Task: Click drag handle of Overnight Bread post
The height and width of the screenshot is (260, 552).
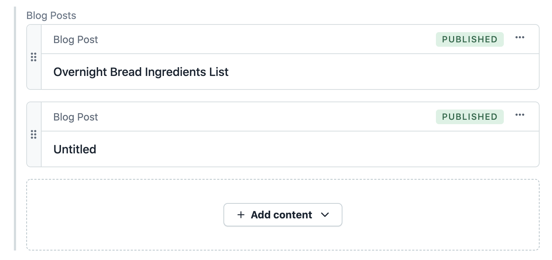Action: (x=34, y=57)
